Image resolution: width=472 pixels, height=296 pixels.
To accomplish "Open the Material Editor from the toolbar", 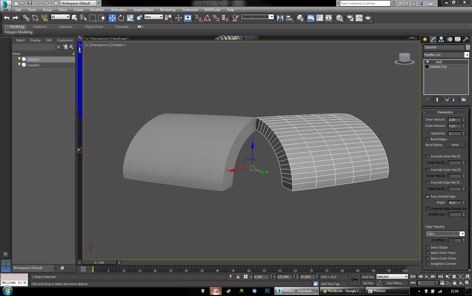I will 339,18.
